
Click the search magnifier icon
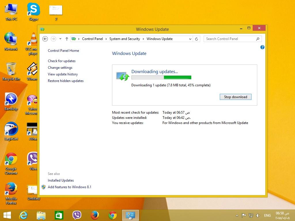point(258,39)
